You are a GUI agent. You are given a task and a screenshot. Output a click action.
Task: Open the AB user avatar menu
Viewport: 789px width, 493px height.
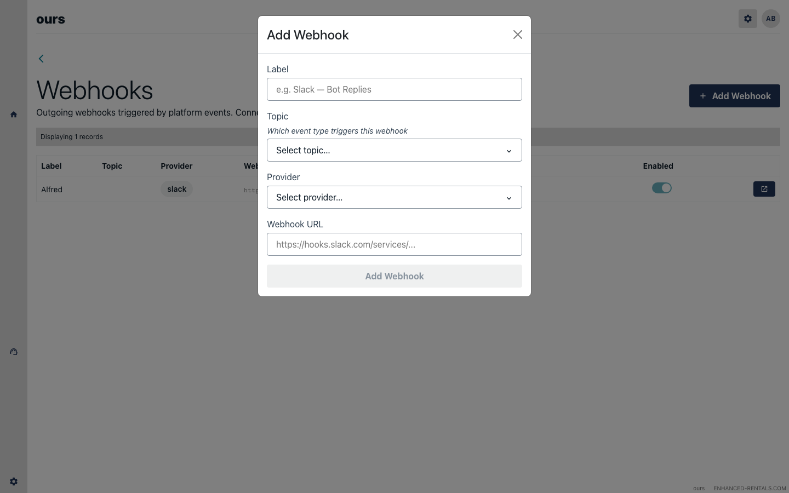[x=770, y=19]
